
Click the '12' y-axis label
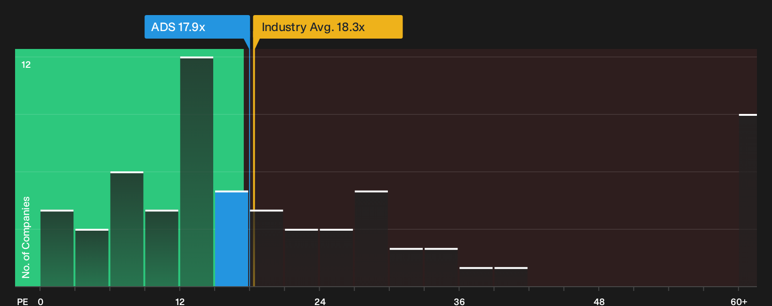tap(26, 64)
